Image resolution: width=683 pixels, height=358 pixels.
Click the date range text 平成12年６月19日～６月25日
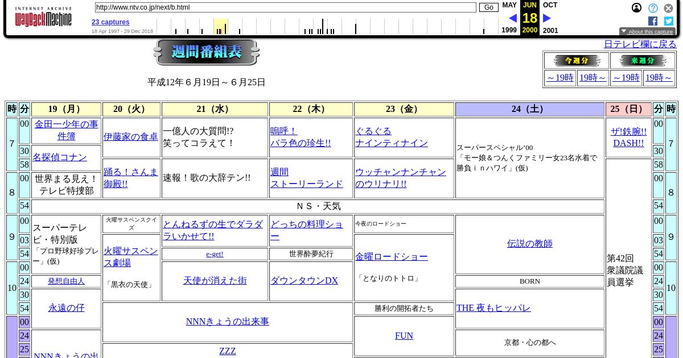(x=207, y=82)
